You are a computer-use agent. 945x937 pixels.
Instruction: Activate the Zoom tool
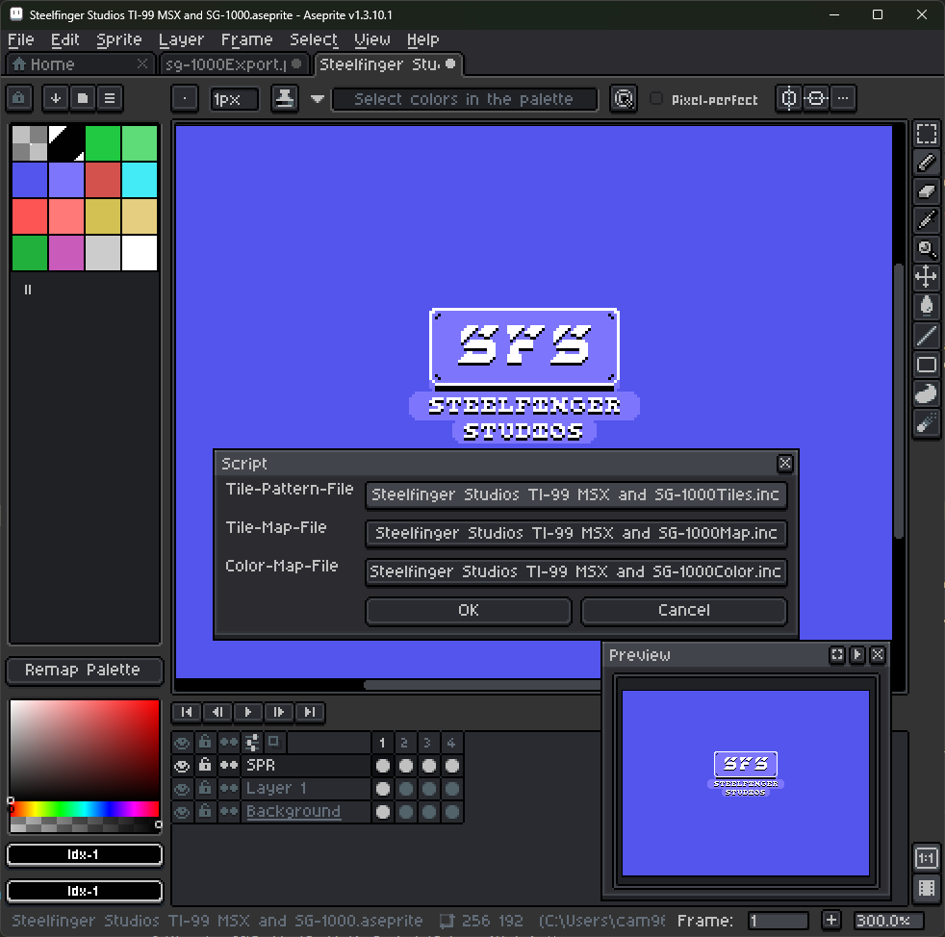927,248
